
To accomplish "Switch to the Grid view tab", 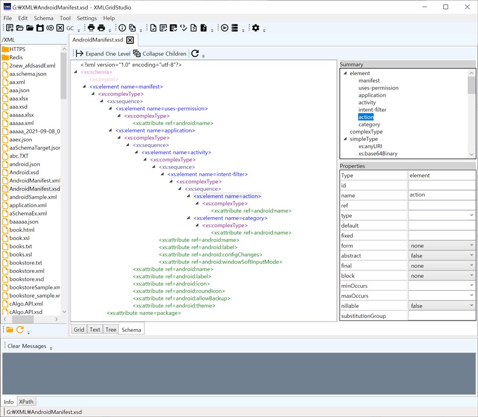I will (79, 330).
